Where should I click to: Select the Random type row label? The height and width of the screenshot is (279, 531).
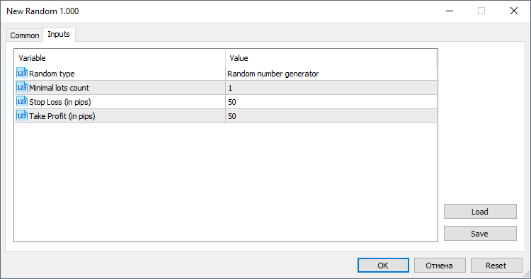[x=52, y=74]
